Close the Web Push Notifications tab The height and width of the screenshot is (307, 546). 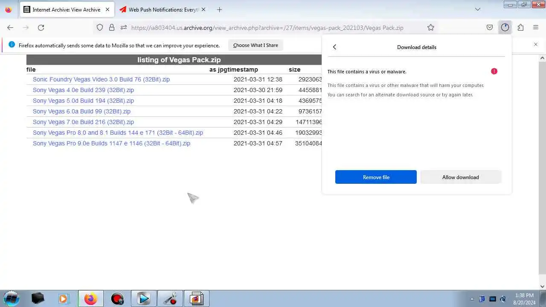[203, 9]
